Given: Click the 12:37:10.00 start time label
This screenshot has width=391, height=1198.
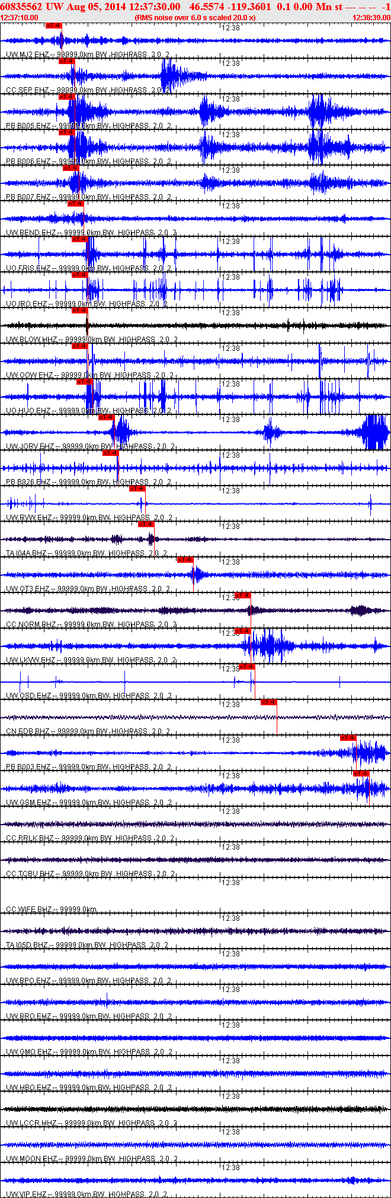Looking at the screenshot, I should [20, 18].
